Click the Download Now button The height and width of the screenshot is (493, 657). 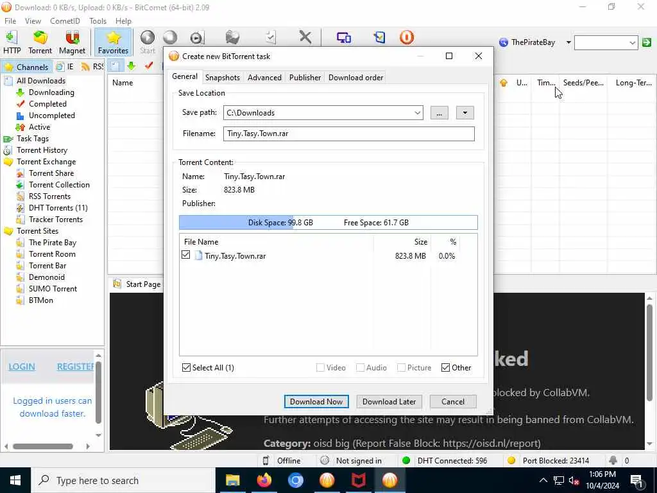(x=316, y=402)
